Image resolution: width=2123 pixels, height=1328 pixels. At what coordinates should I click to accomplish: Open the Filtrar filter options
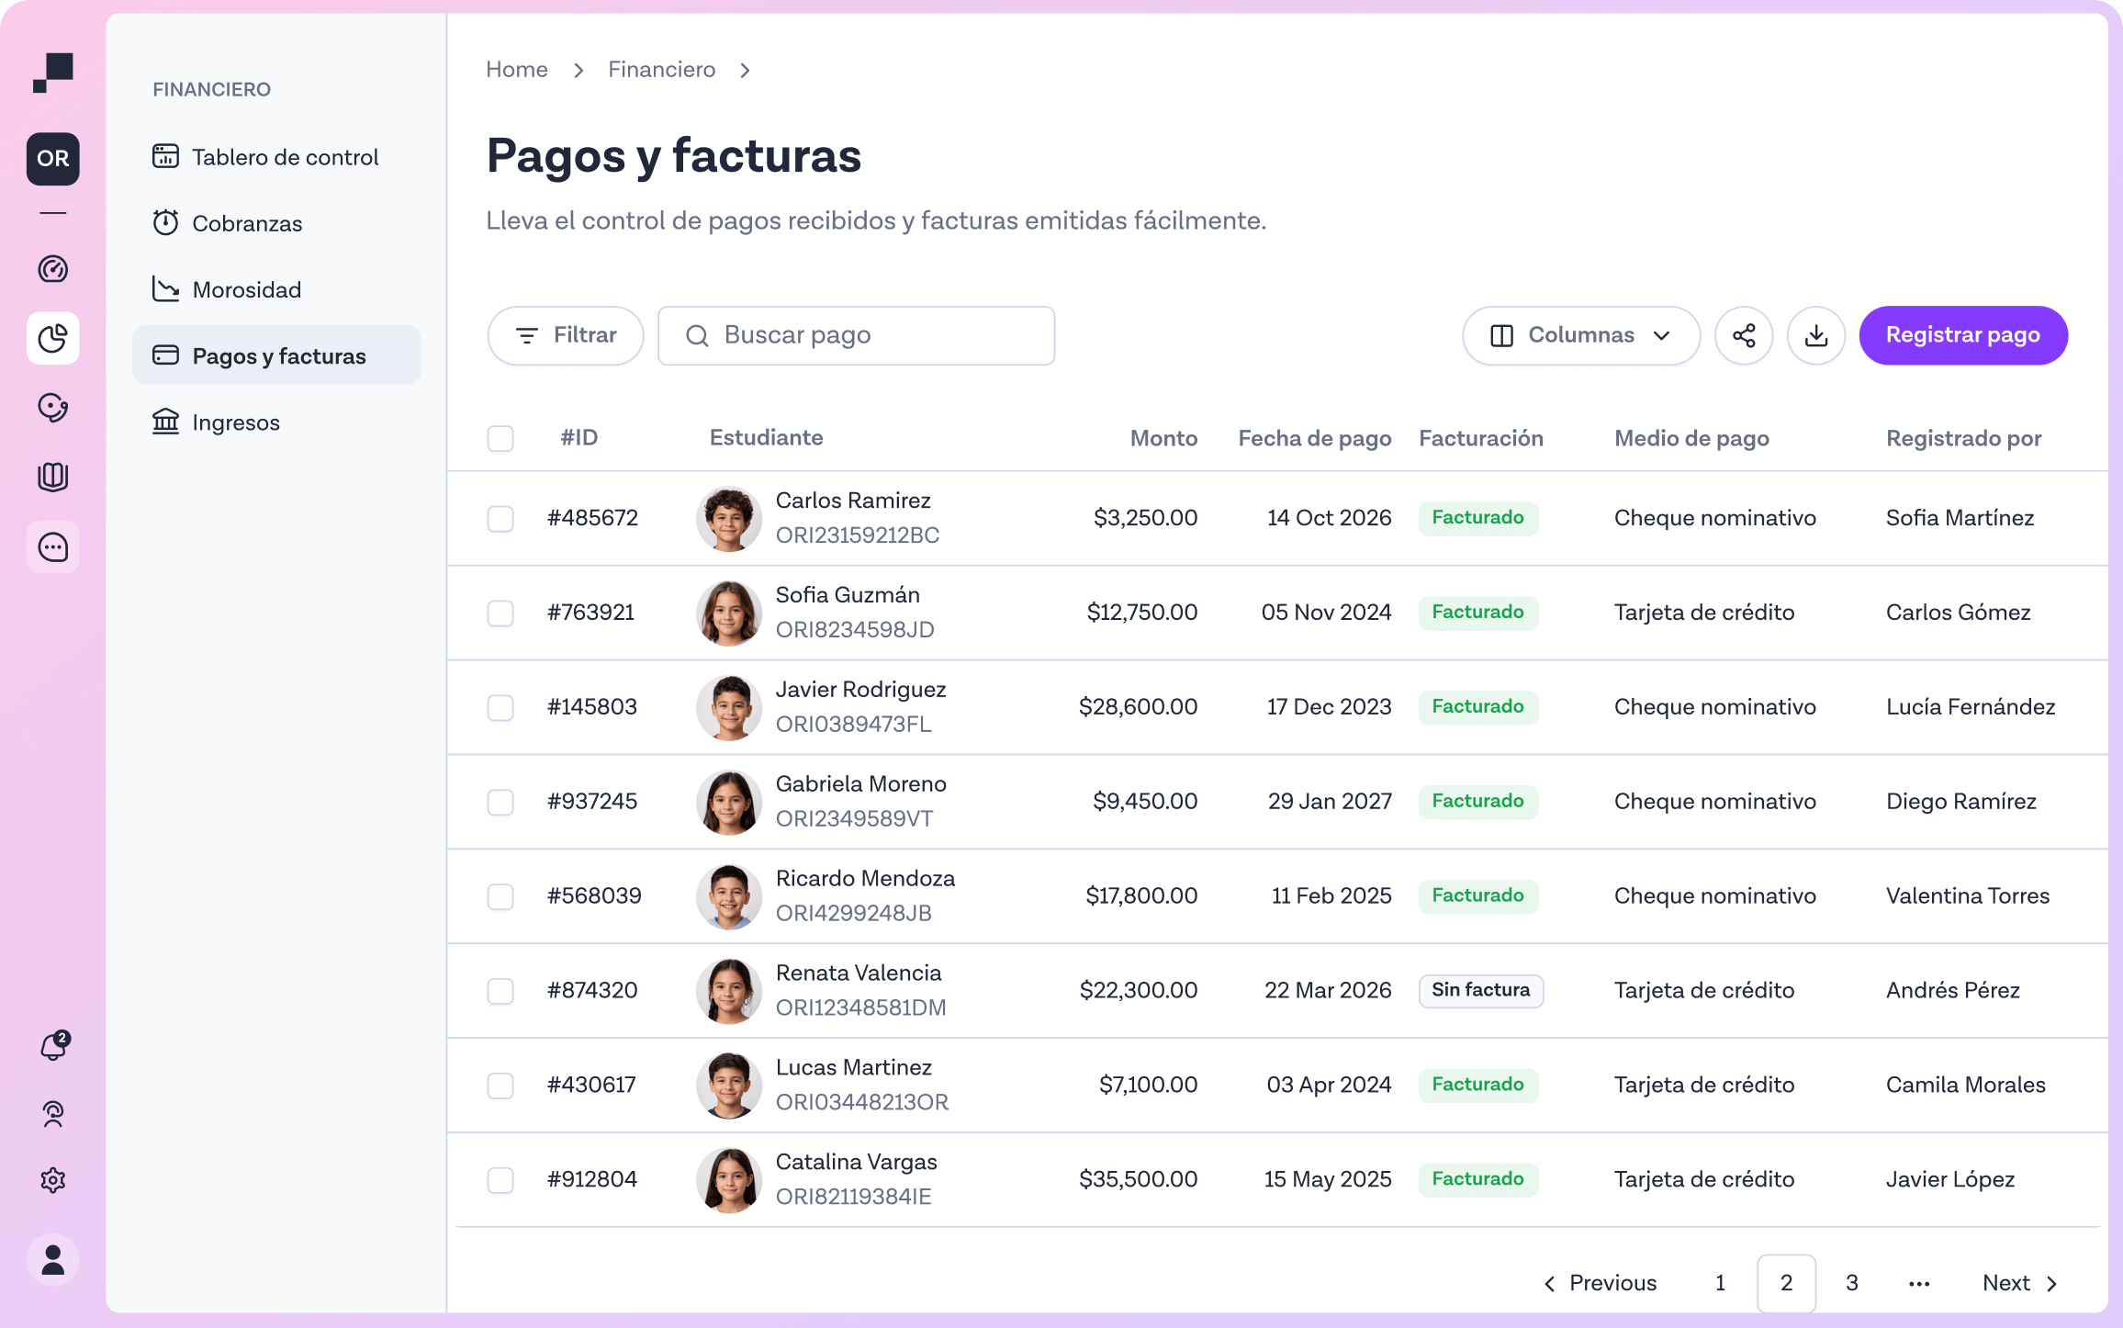[566, 335]
